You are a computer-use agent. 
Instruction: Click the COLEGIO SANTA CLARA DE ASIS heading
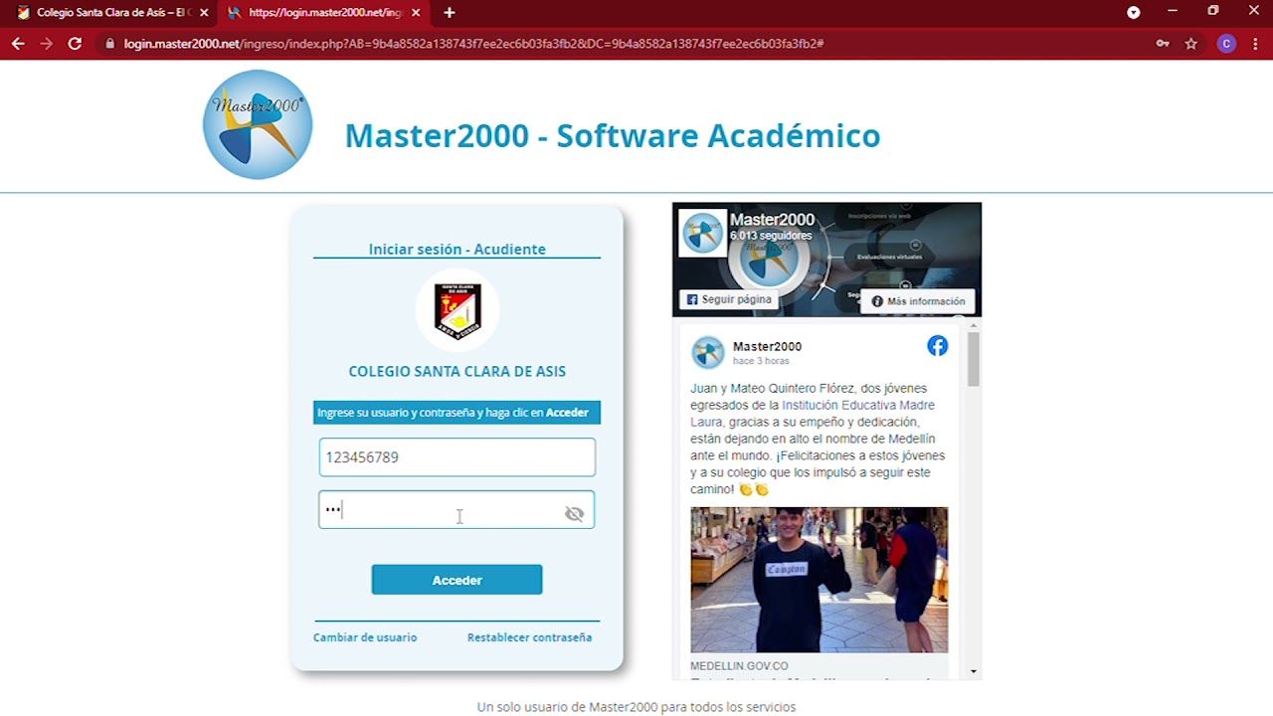click(x=457, y=371)
